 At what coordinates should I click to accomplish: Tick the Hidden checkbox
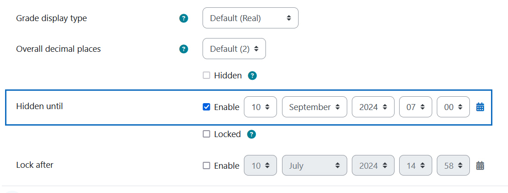(207, 76)
